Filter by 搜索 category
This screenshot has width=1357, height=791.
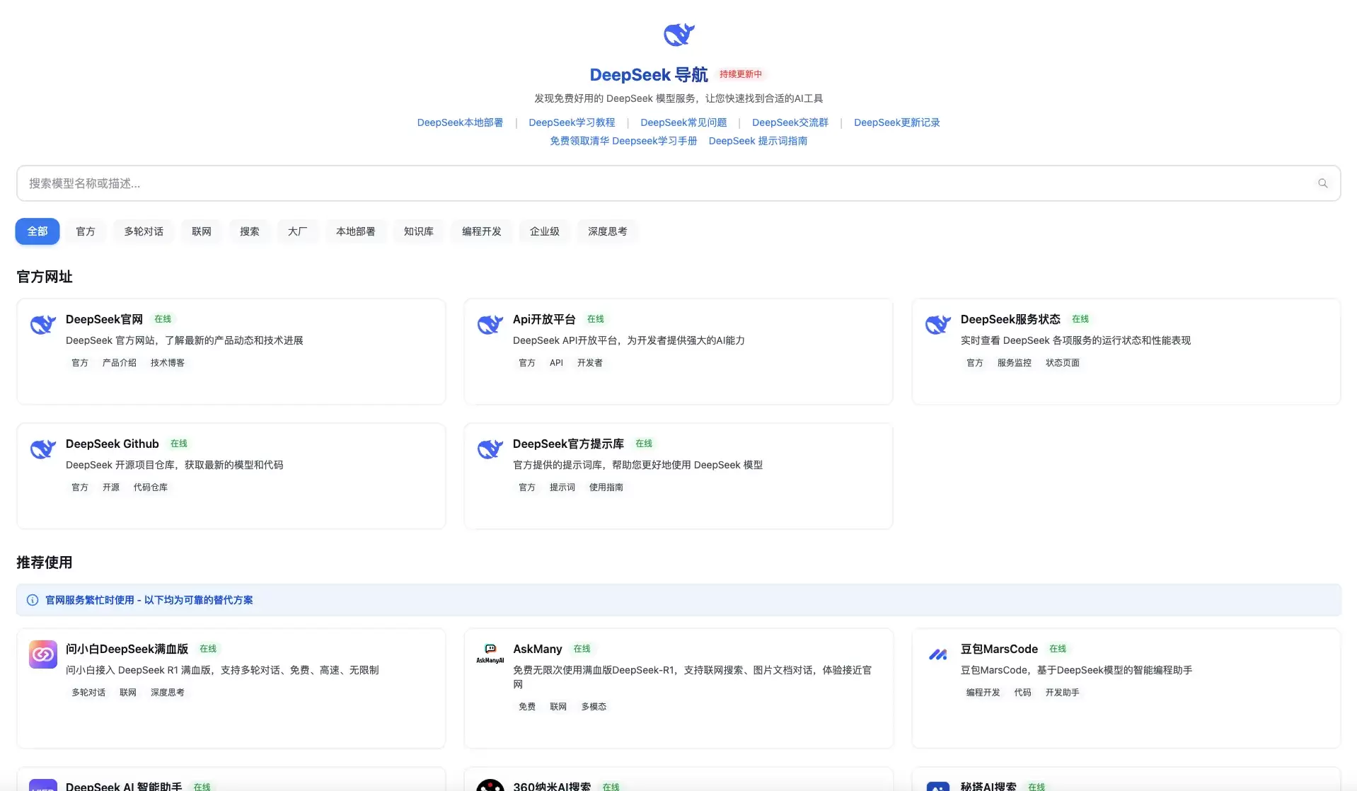[250, 231]
